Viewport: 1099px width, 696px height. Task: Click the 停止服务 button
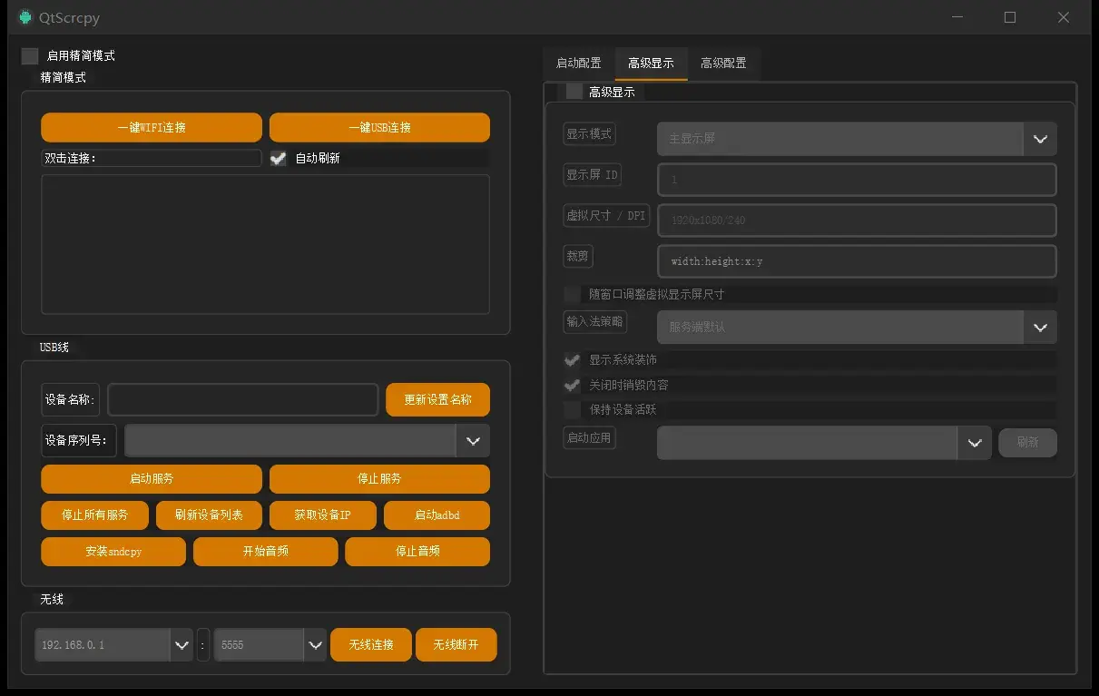(x=379, y=479)
